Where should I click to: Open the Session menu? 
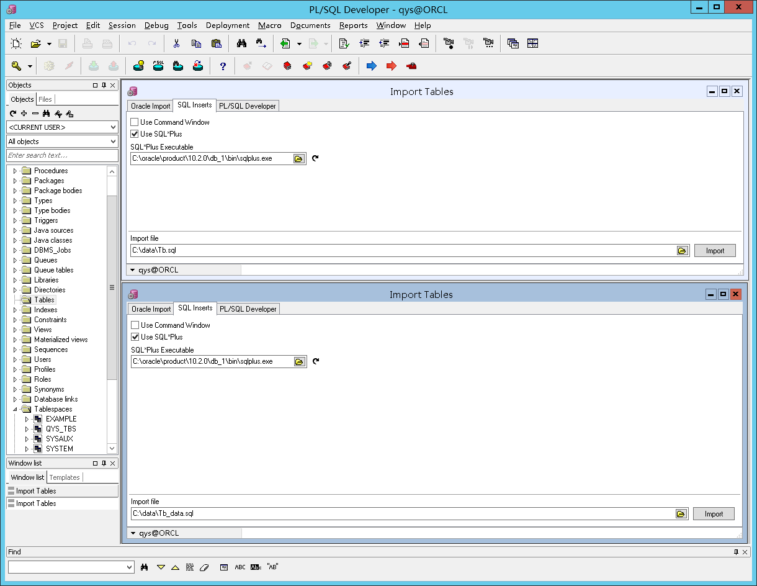click(122, 25)
